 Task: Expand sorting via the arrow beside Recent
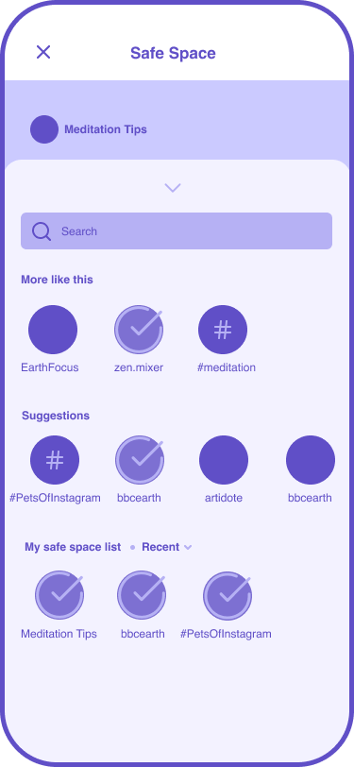tap(188, 547)
